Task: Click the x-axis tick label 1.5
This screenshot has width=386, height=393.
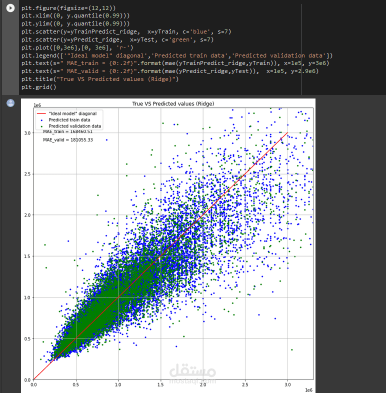Action: coord(160,384)
